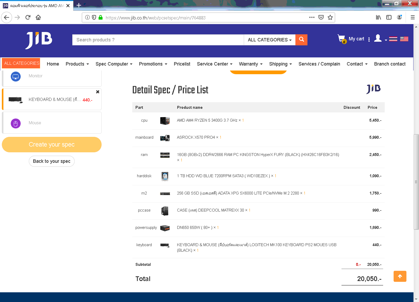Open the shopping cart icon

[x=342, y=39]
